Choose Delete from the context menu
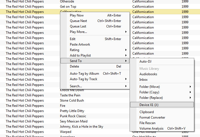Screen dimensions: 200x137 point(95,66)
